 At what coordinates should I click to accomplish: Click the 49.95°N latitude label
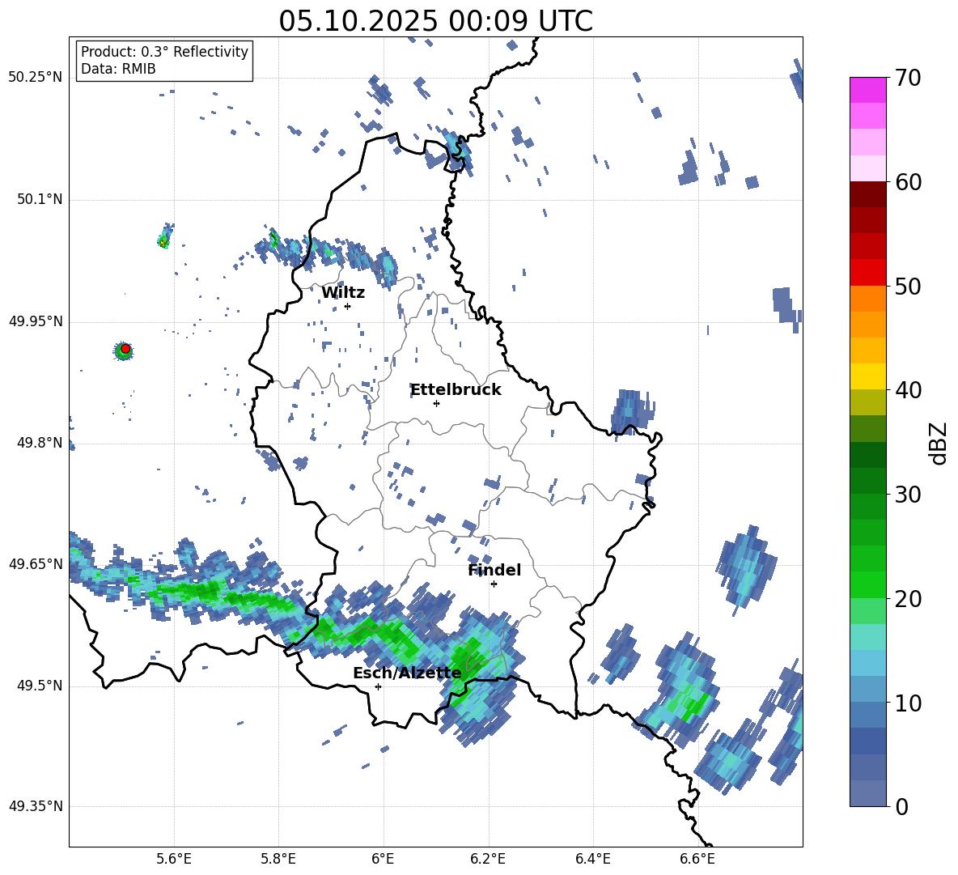36,321
